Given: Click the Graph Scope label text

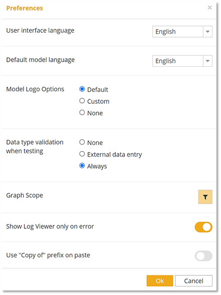Looking at the screenshot, I should pos(25,195).
